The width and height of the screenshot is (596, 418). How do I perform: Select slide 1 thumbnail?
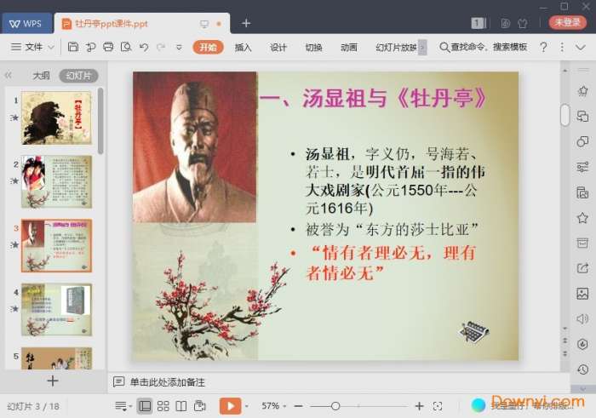[x=57, y=117]
